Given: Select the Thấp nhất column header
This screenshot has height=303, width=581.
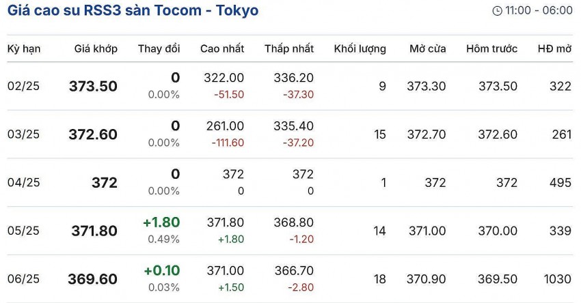Looking at the screenshot, I should pos(289,48).
